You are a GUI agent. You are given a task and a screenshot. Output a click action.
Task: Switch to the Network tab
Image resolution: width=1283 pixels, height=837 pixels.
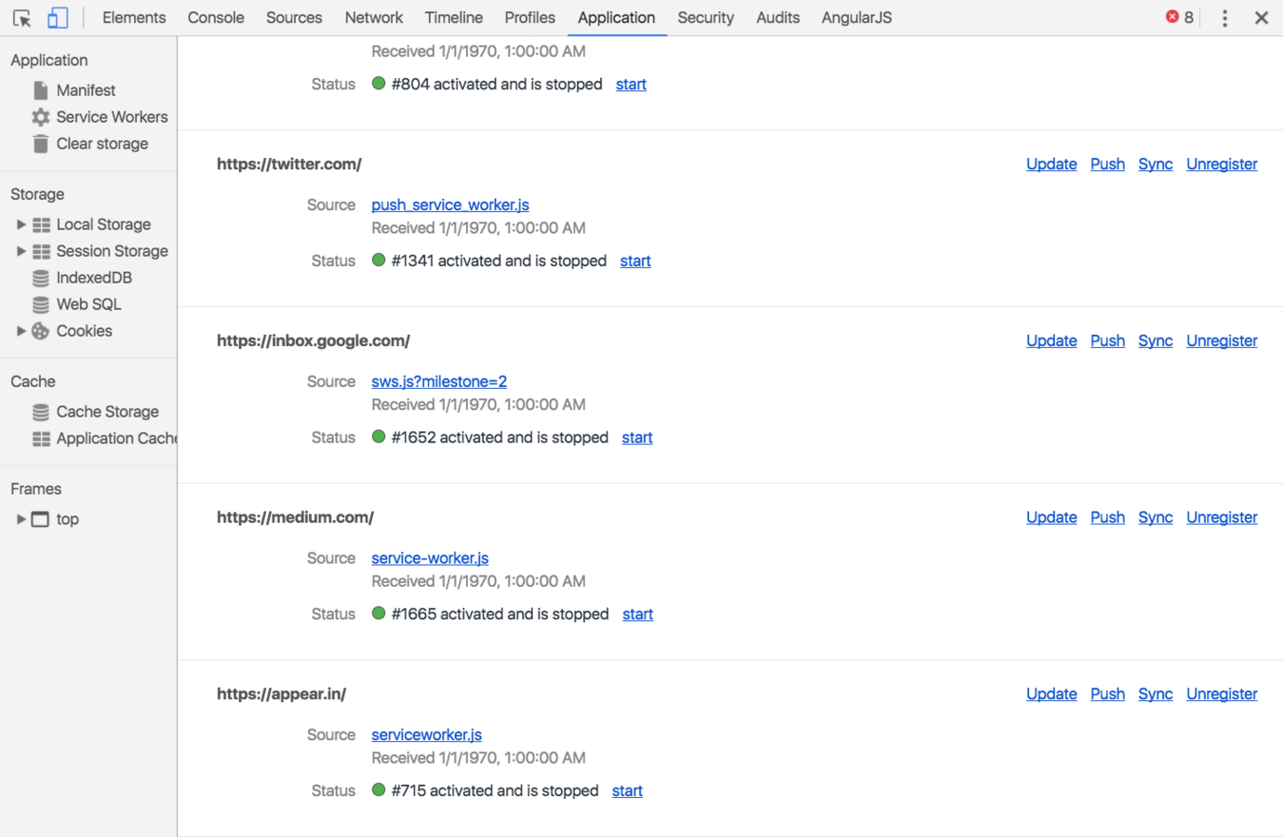coord(374,18)
